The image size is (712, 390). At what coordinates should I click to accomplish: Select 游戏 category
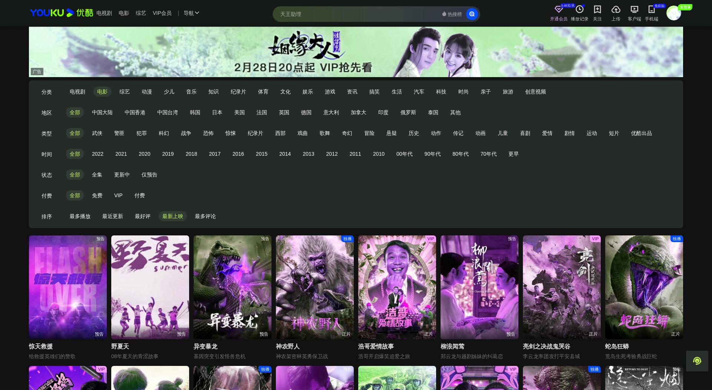tap(330, 92)
